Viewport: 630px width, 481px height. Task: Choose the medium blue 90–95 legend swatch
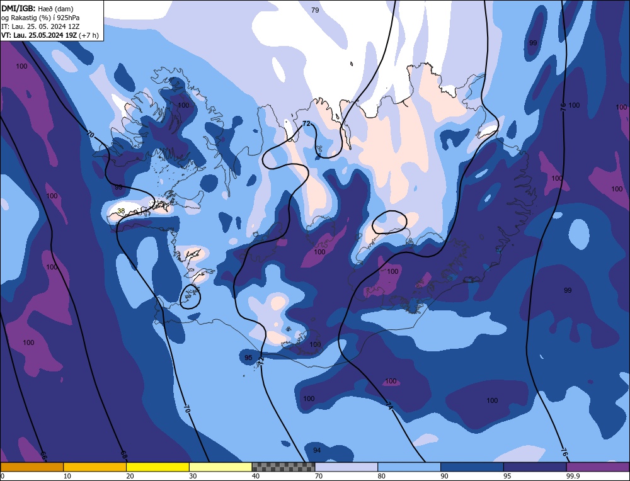pyautogui.click(x=472, y=467)
